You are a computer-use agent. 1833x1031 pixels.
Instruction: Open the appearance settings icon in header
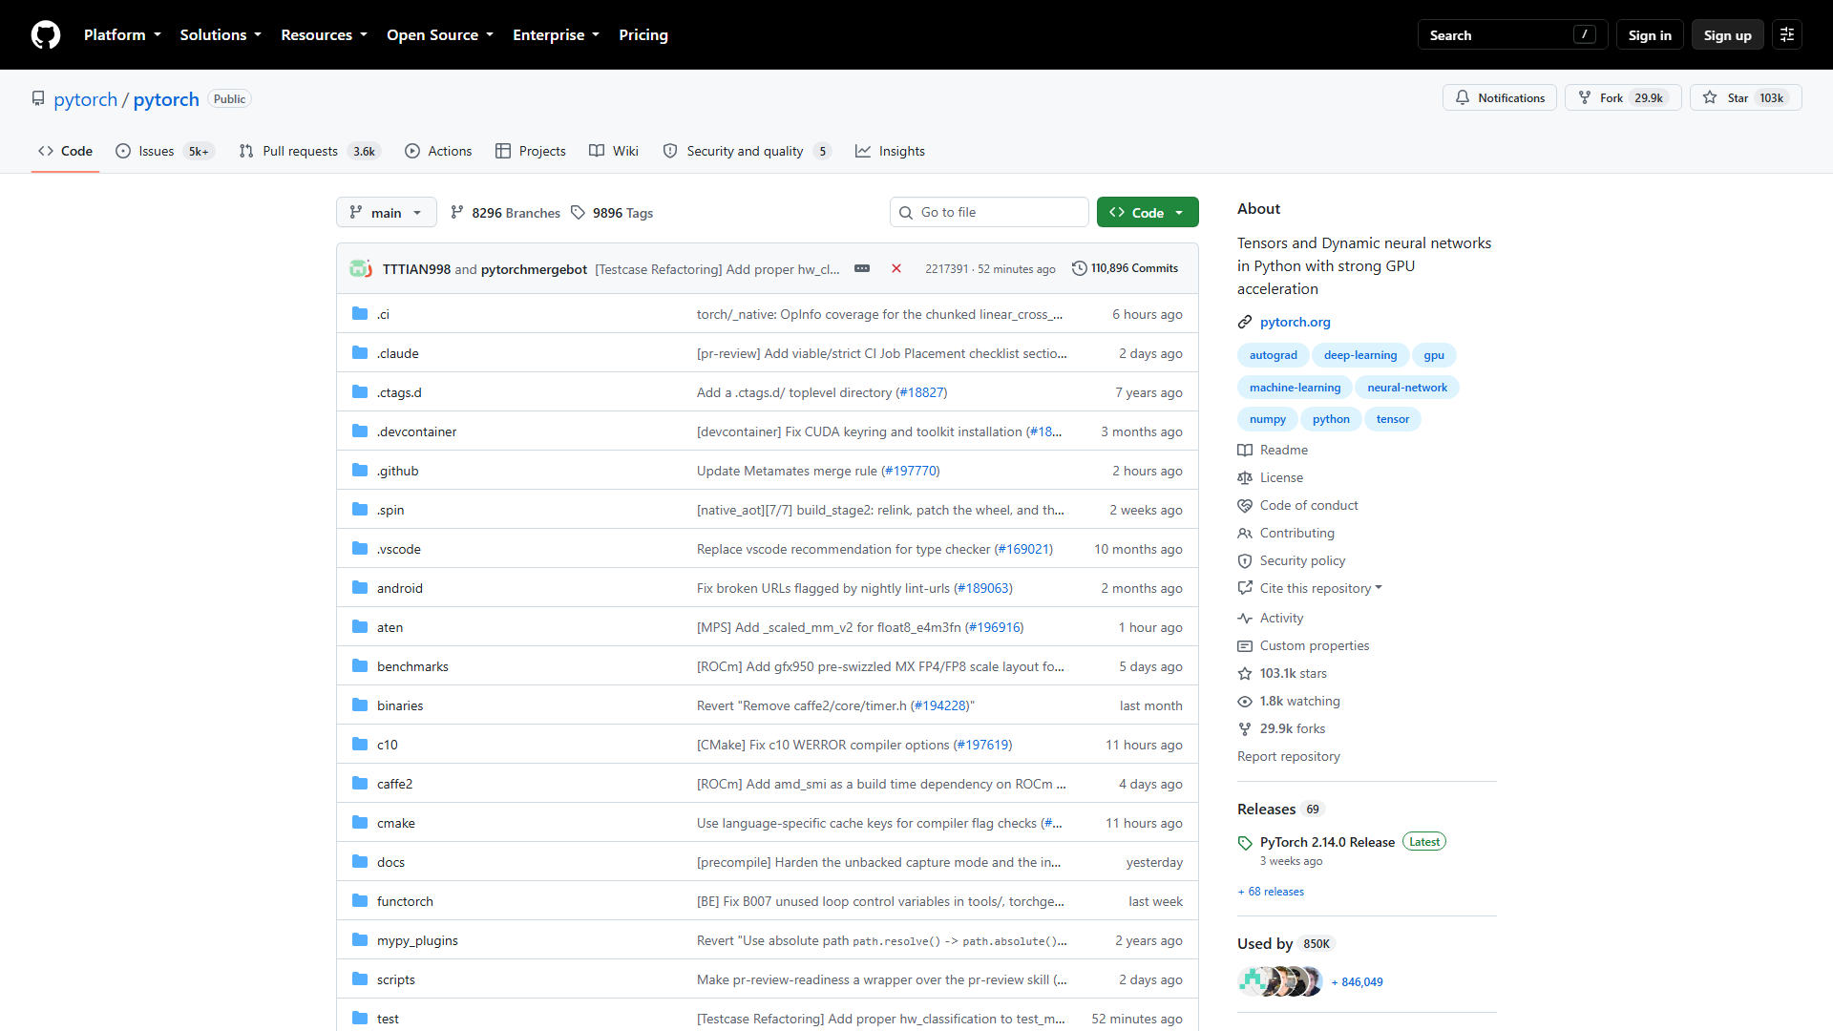1787,35
